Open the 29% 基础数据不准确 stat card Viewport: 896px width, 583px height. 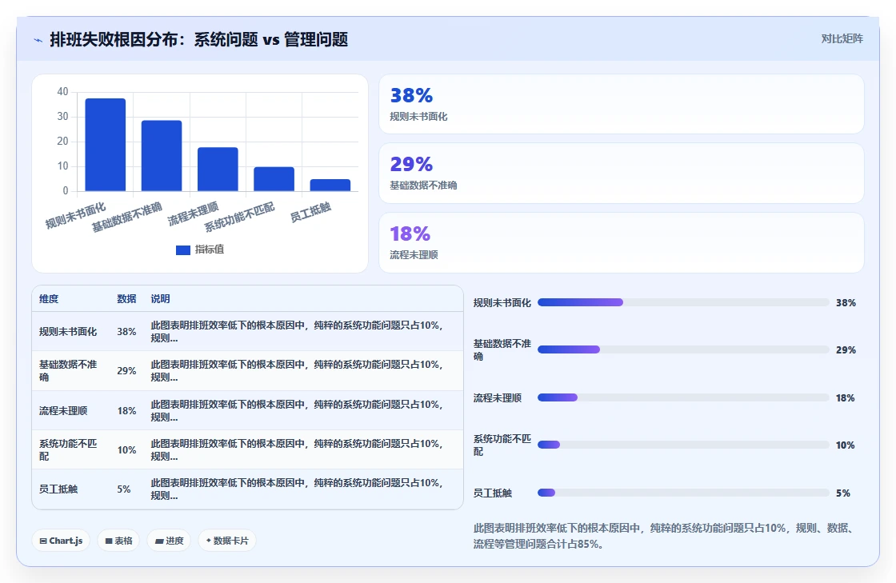click(x=621, y=173)
